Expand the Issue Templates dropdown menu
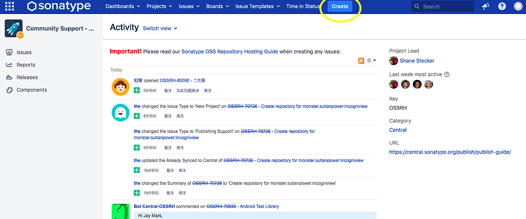 (x=257, y=6)
